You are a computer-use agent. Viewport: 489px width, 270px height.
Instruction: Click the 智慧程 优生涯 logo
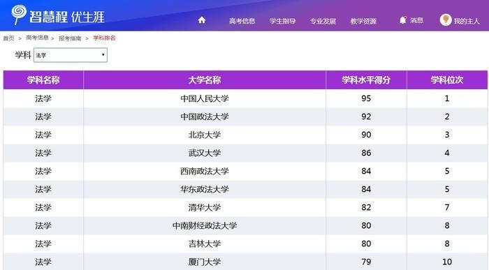(x=58, y=15)
